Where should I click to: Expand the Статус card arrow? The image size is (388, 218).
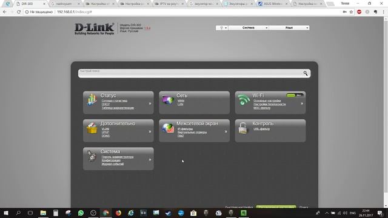(150, 104)
